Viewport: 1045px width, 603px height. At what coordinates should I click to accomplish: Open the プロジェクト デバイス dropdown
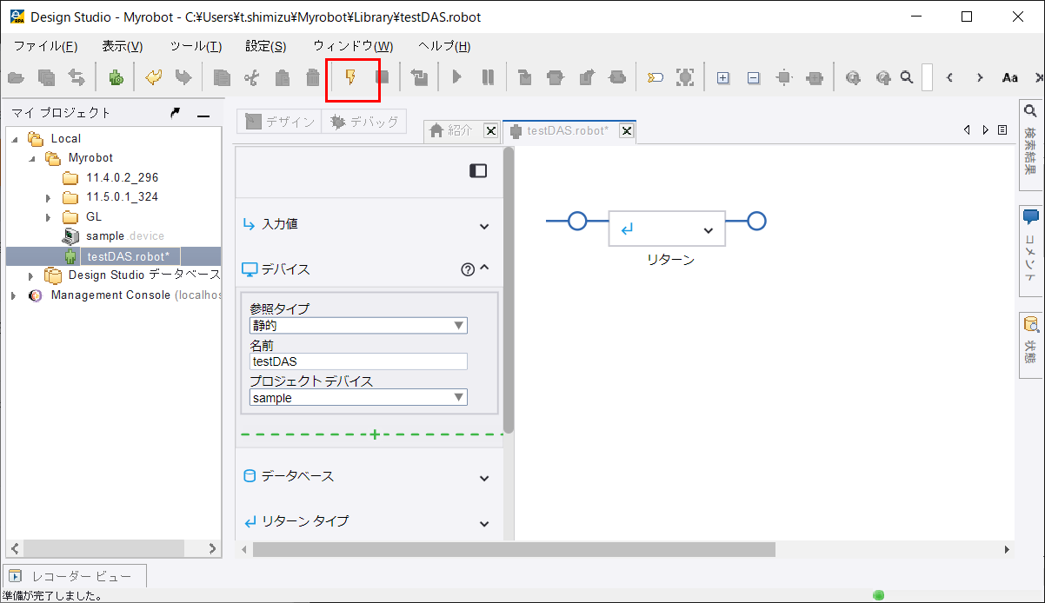[x=358, y=398]
